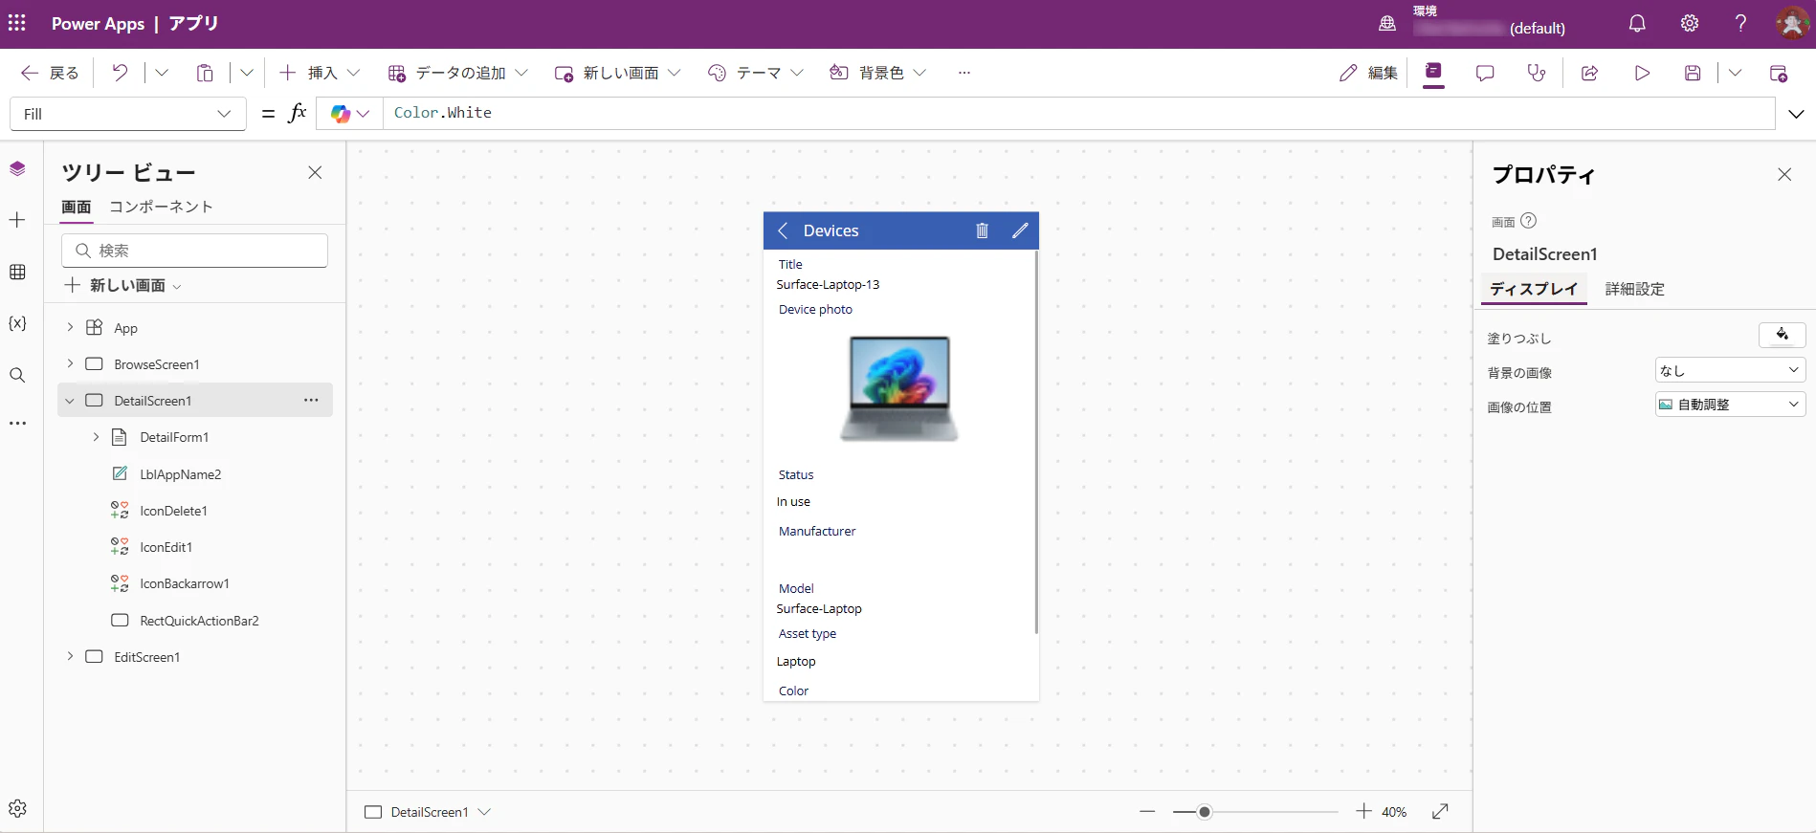This screenshot has height=833, width=1816.
Task: Select the 詳細設定 tab
Action: [1635, 289]
